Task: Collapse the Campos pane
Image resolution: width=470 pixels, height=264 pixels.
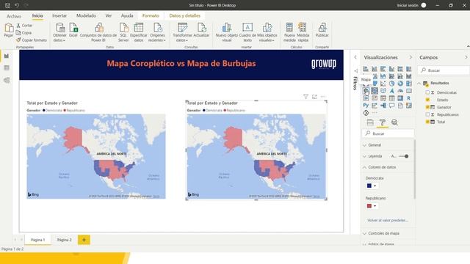Action: coord(466,57)
